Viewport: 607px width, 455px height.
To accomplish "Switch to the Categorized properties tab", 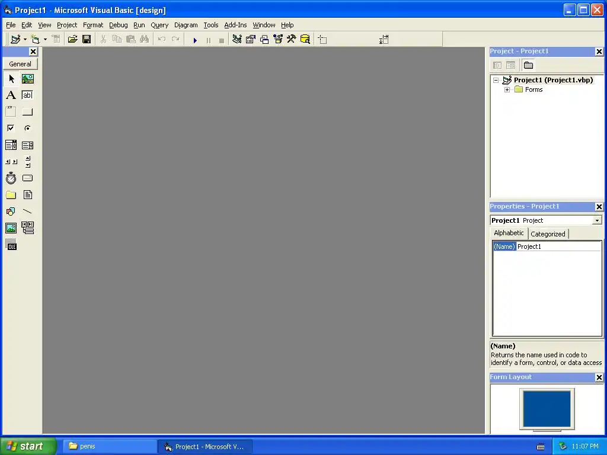I will 548,233.
